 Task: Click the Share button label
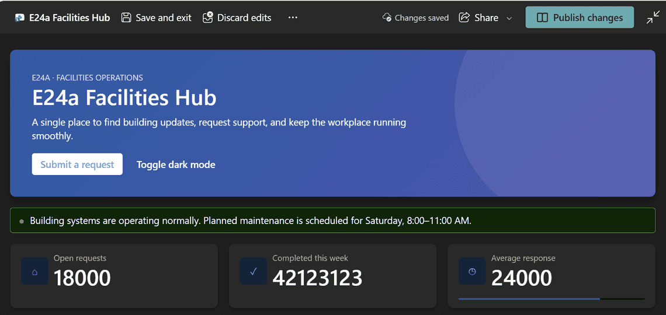(x=486, y=18)
